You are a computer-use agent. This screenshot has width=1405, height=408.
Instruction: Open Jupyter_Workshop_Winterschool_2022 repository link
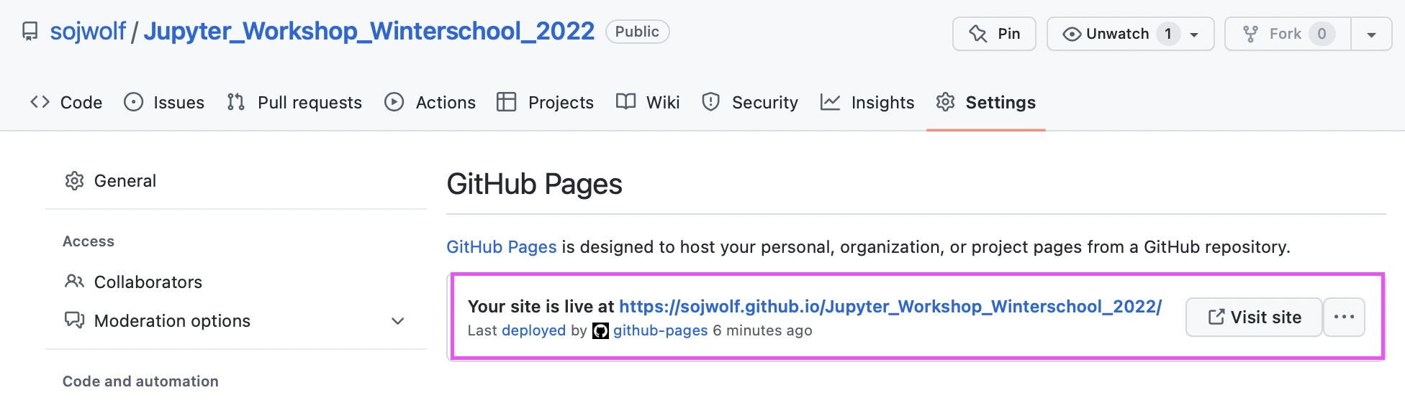(369, 31)
